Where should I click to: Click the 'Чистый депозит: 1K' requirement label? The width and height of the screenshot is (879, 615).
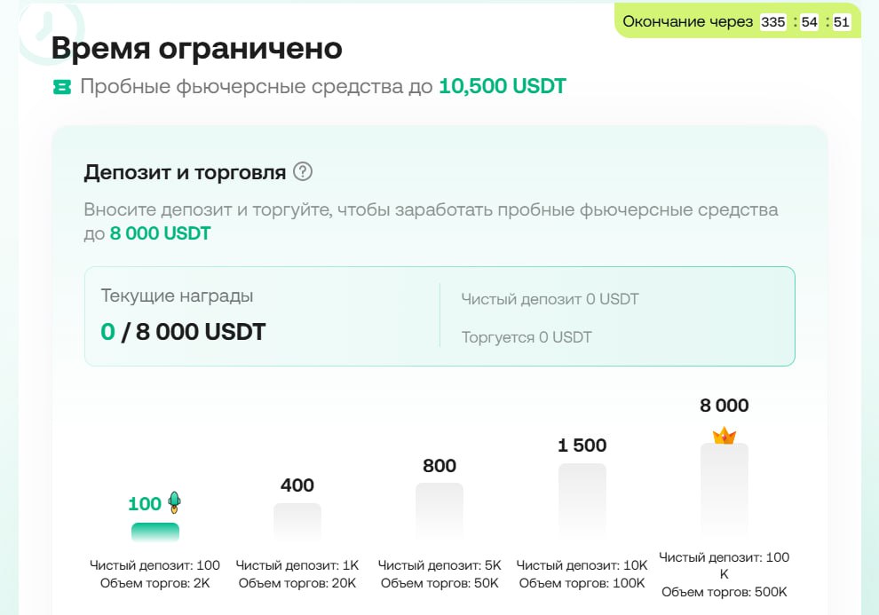pyautogui.click(x=297, y=565)
